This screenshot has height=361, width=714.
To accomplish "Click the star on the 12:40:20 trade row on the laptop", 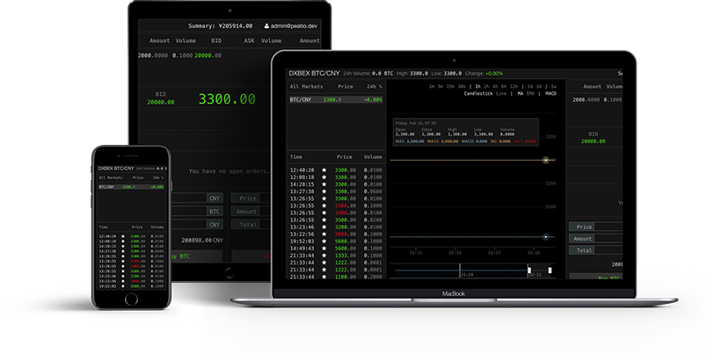I will point(324,170).
